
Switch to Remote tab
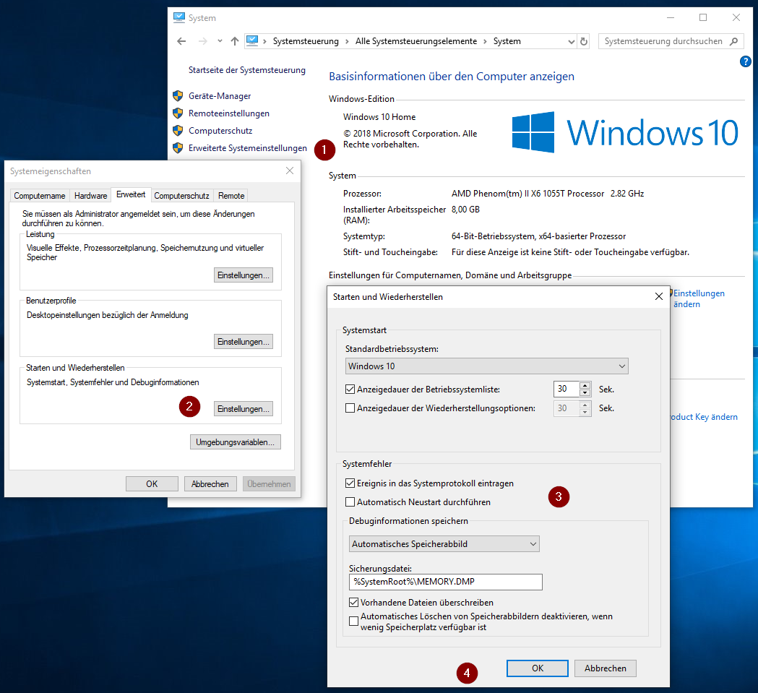tap(231, 196)
